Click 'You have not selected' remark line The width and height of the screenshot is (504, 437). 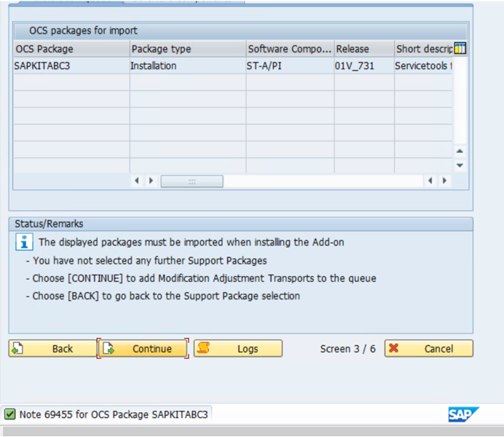[x=146, y=261]
